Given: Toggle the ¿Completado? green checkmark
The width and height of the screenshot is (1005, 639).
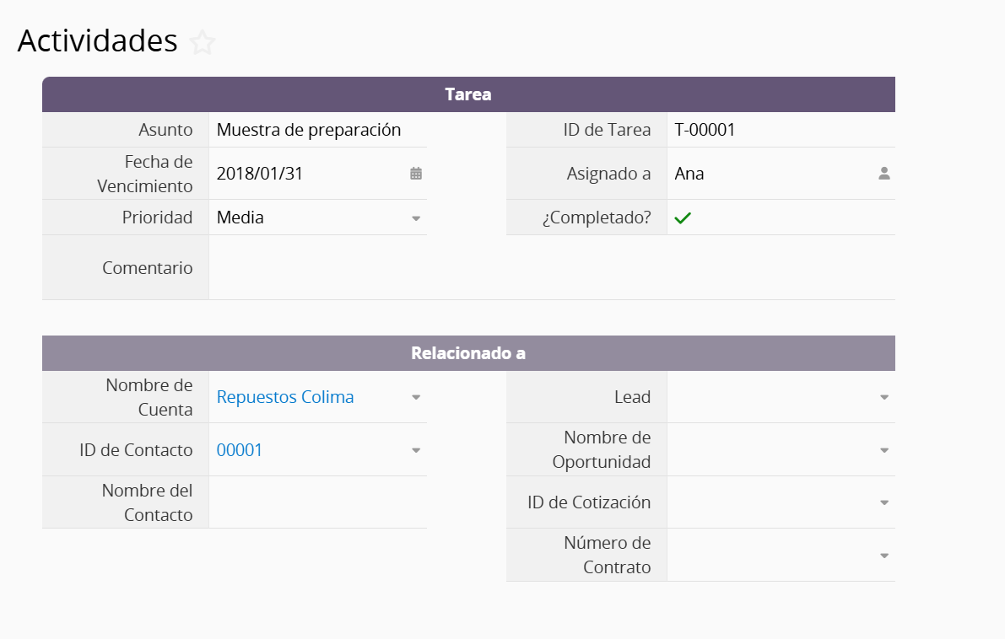Looking at the screenshot, I should point(683,217).
